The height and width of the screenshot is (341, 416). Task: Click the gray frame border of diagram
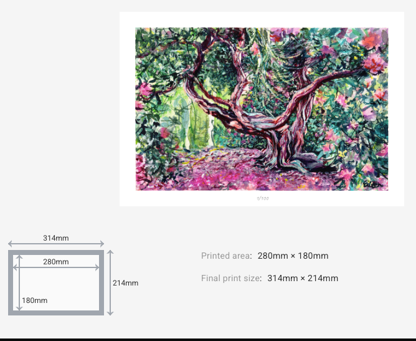pyautogui.click(x=56, y=312)
